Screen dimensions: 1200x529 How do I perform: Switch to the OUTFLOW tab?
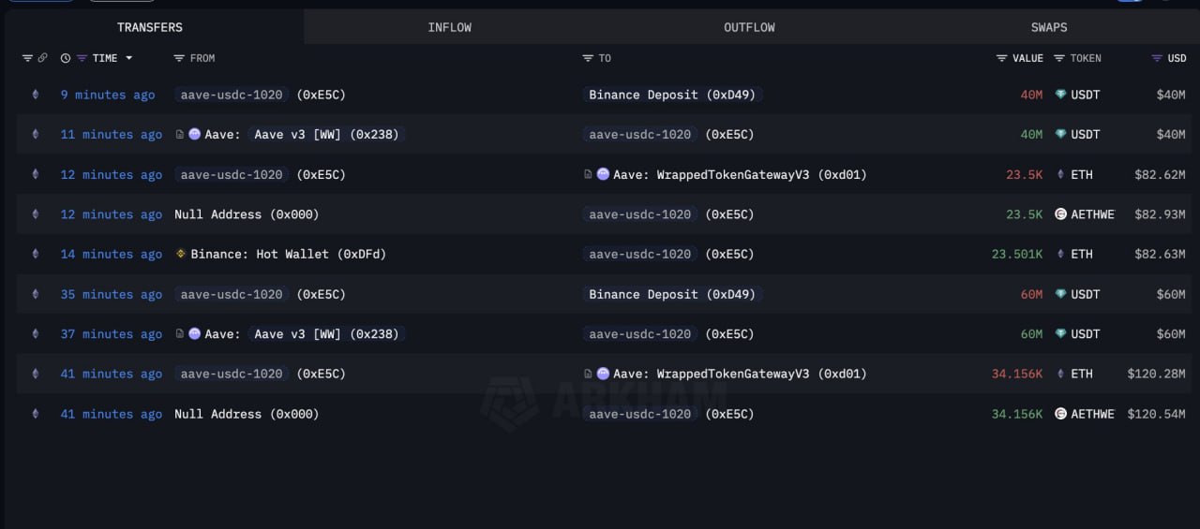[x=749, y=27]
